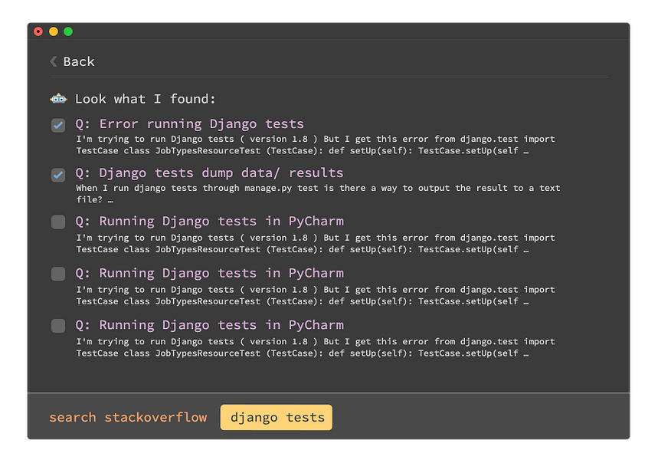Image resolution: width=658 pixels, height=460 pixels.
Task: Click the 'Look what I found:' heading
Action: (146, 99)
